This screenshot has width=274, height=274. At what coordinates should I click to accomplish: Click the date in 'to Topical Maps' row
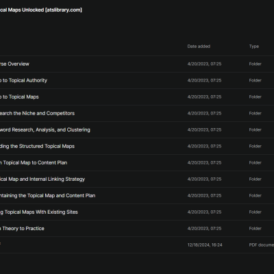[204, 97]
